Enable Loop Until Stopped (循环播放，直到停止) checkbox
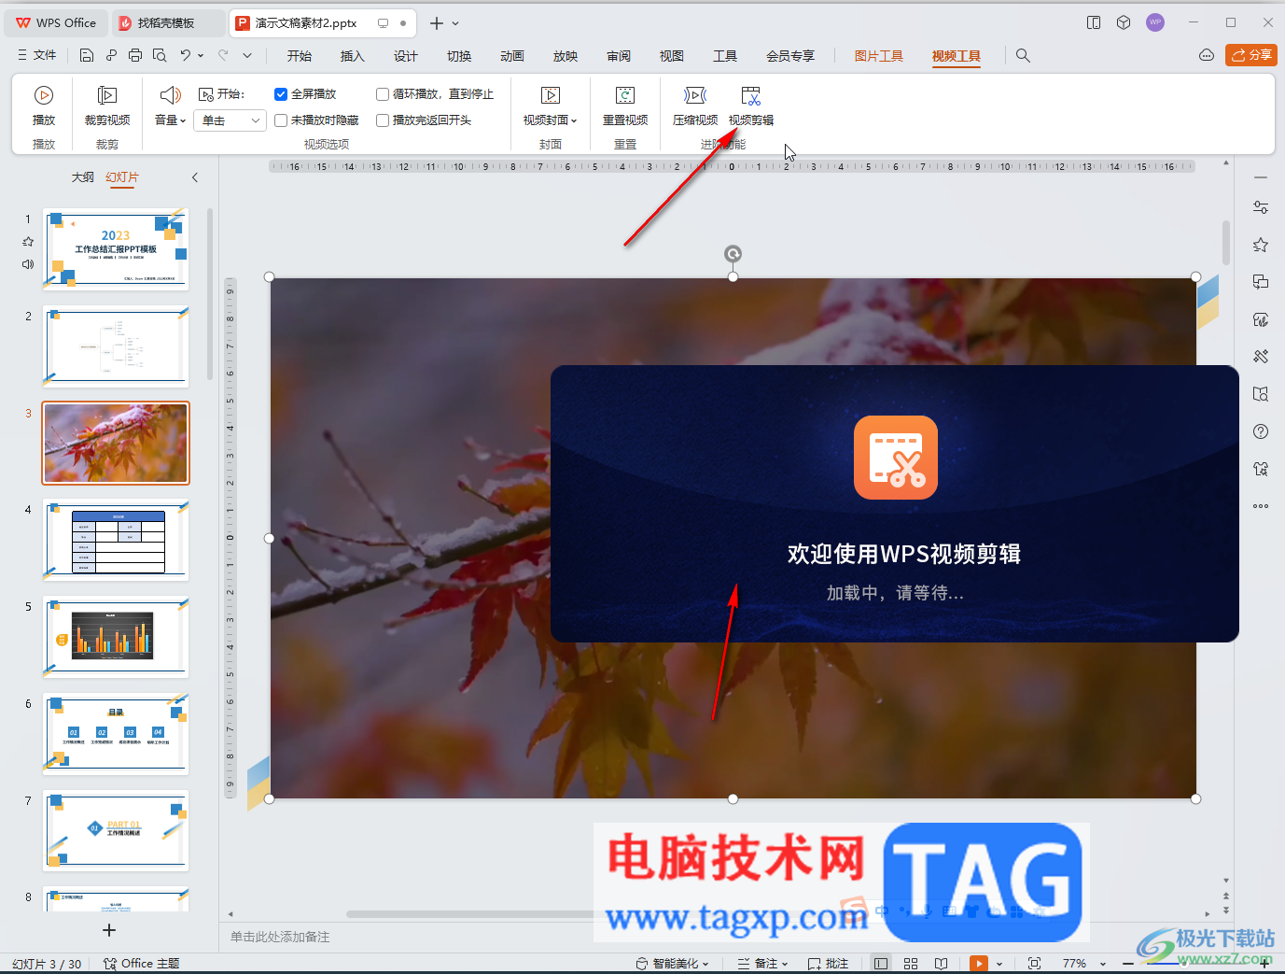The image size is (1285, 974). click(383, 94)
